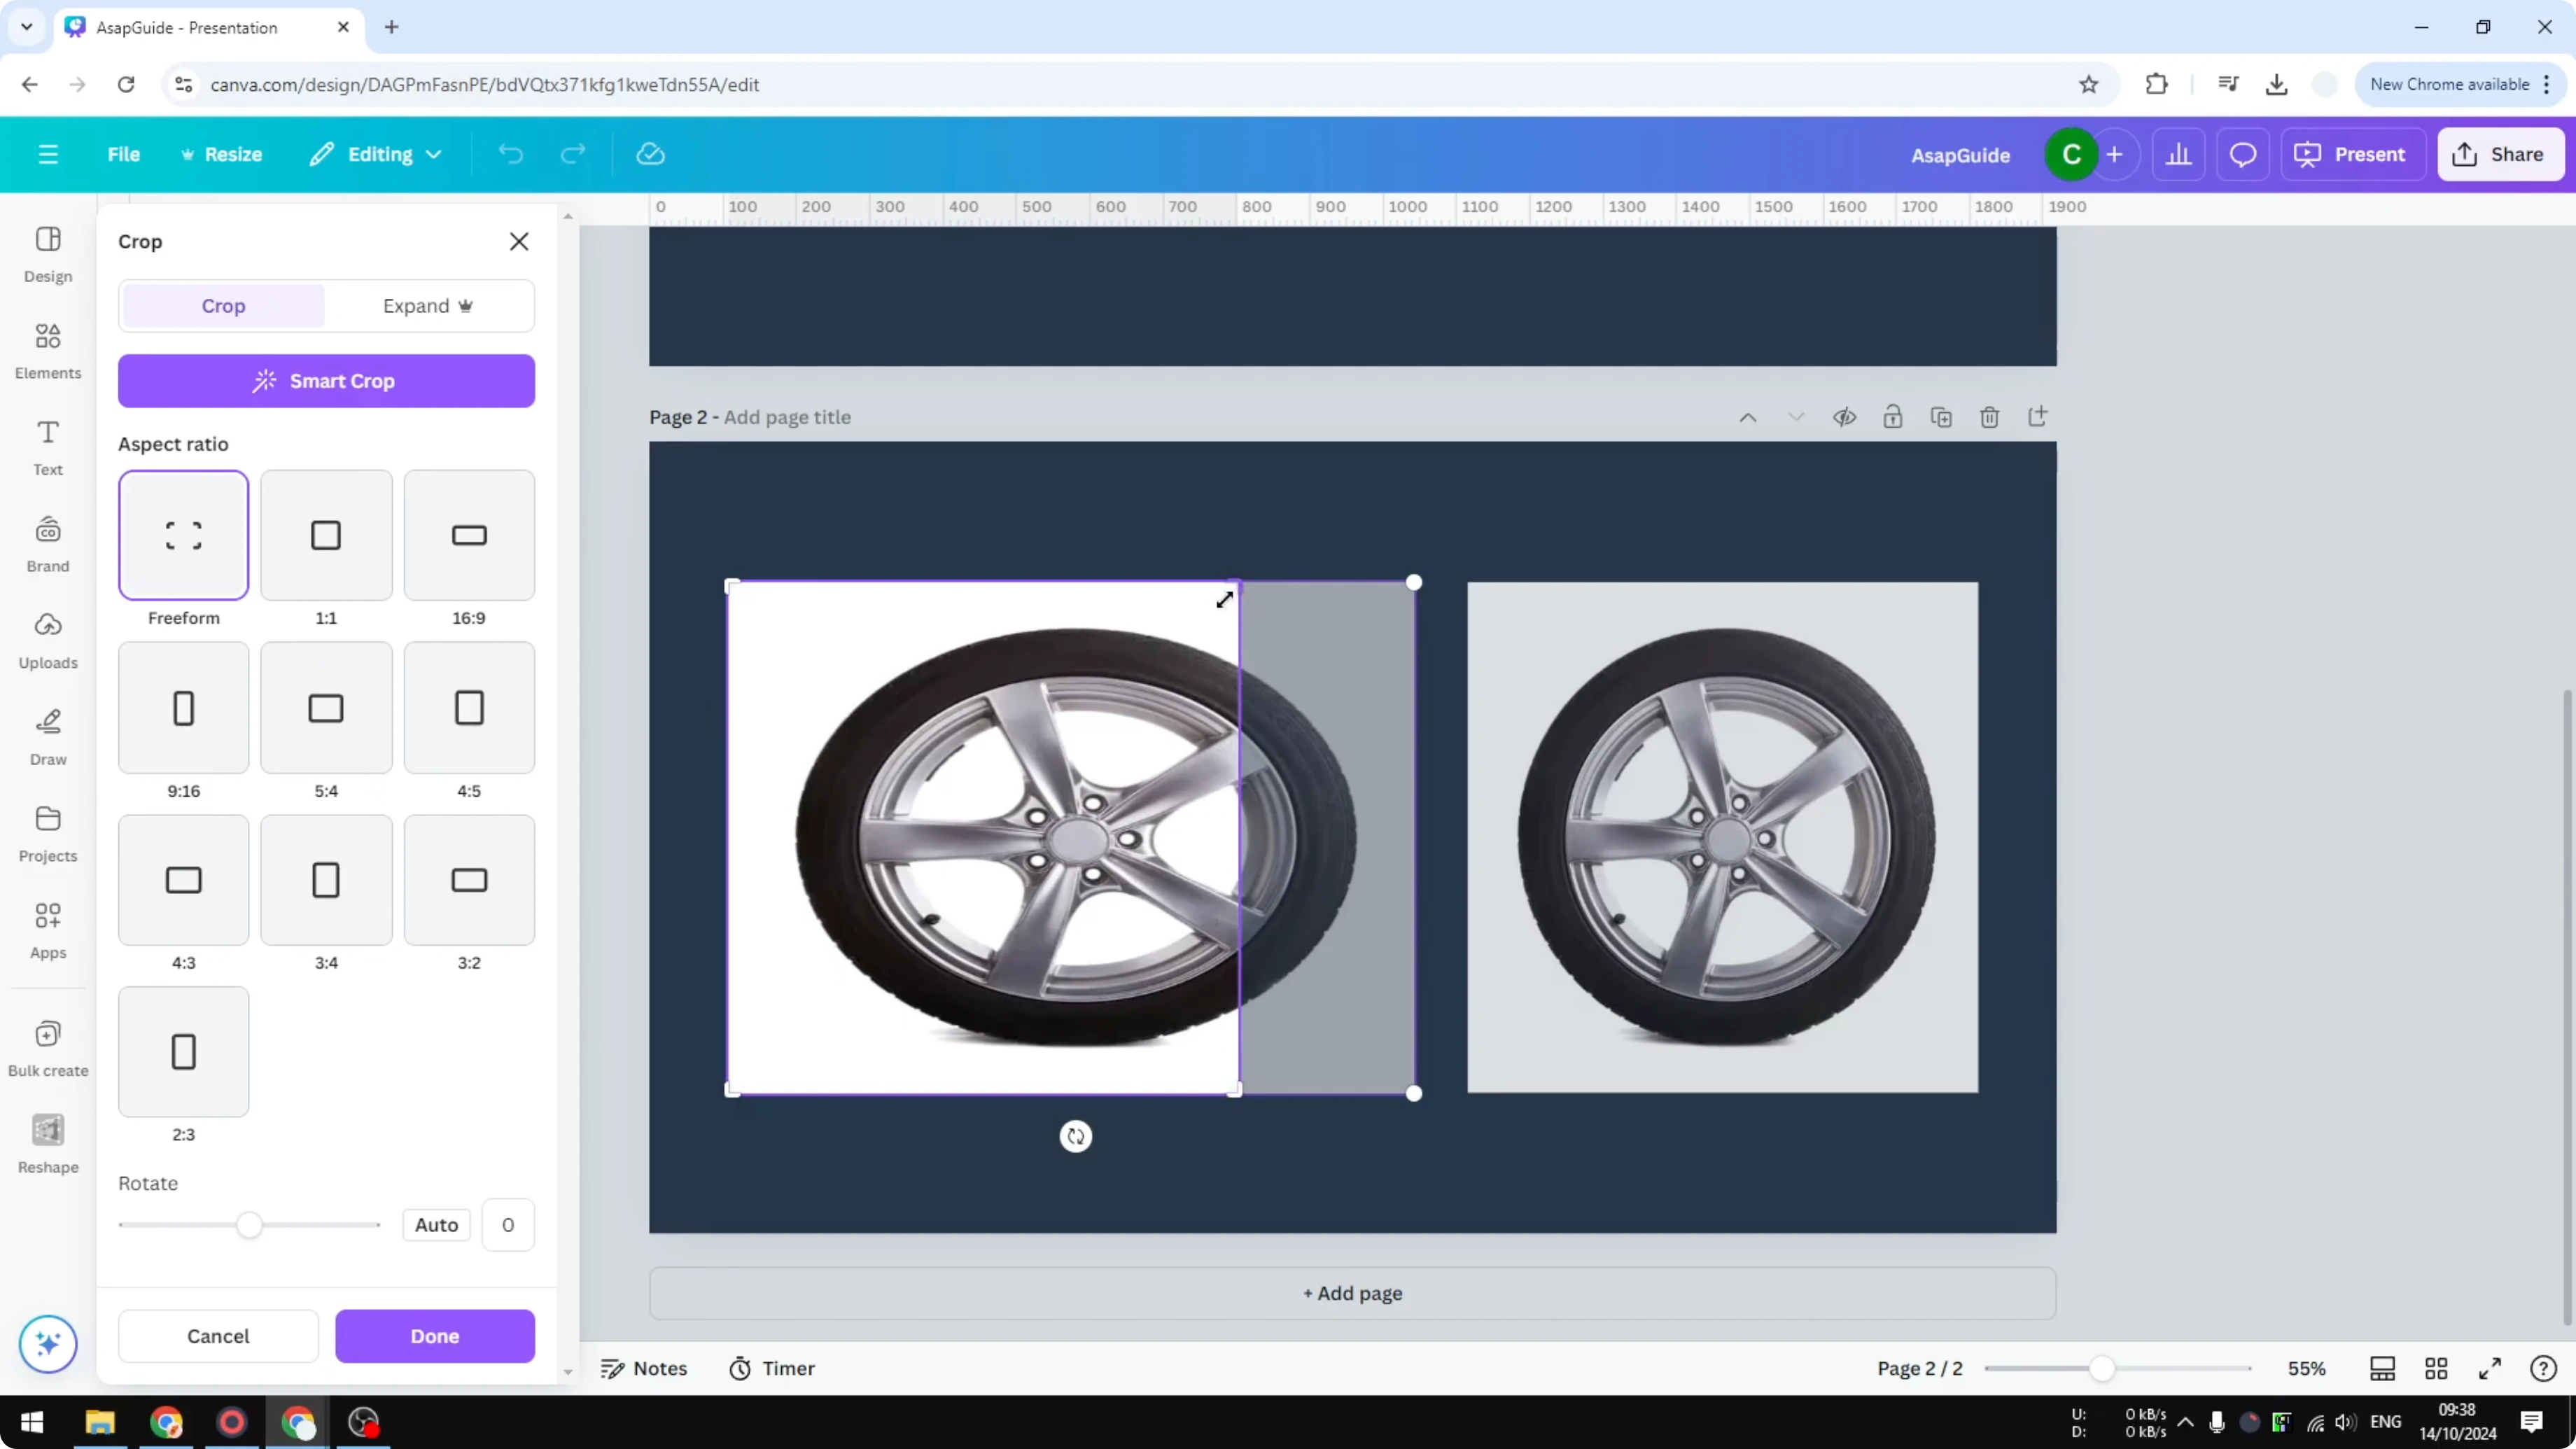Screen dimensions: 2576x1449
Task: Undo the last action
Action: point(511,153)
